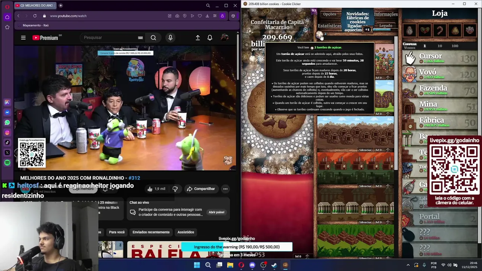Click the sugar lump icon
Screen dimensions: 482x271
point(319,35)
